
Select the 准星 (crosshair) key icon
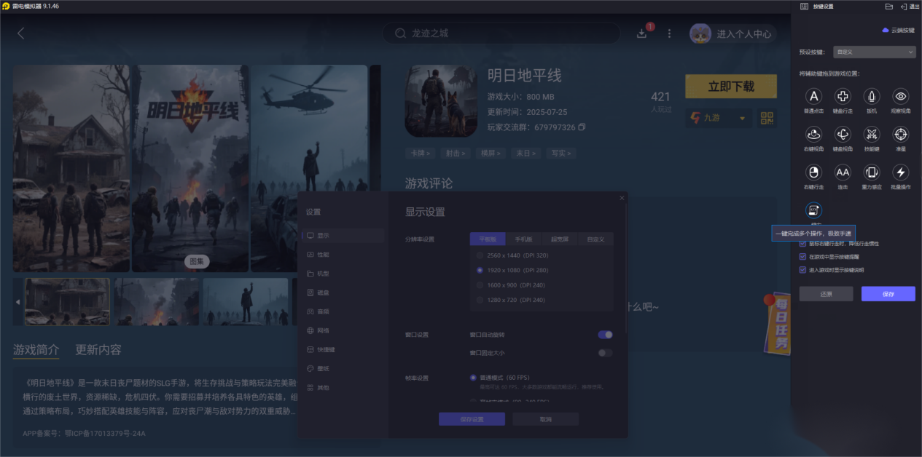(901, 134)
